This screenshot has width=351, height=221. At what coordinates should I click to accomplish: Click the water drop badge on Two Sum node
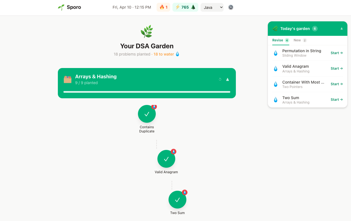coord(185,192)
